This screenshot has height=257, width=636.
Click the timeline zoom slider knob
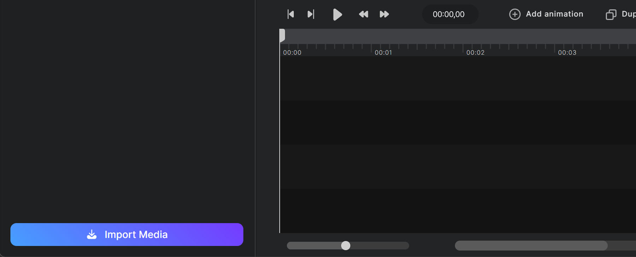coord(346,245)
